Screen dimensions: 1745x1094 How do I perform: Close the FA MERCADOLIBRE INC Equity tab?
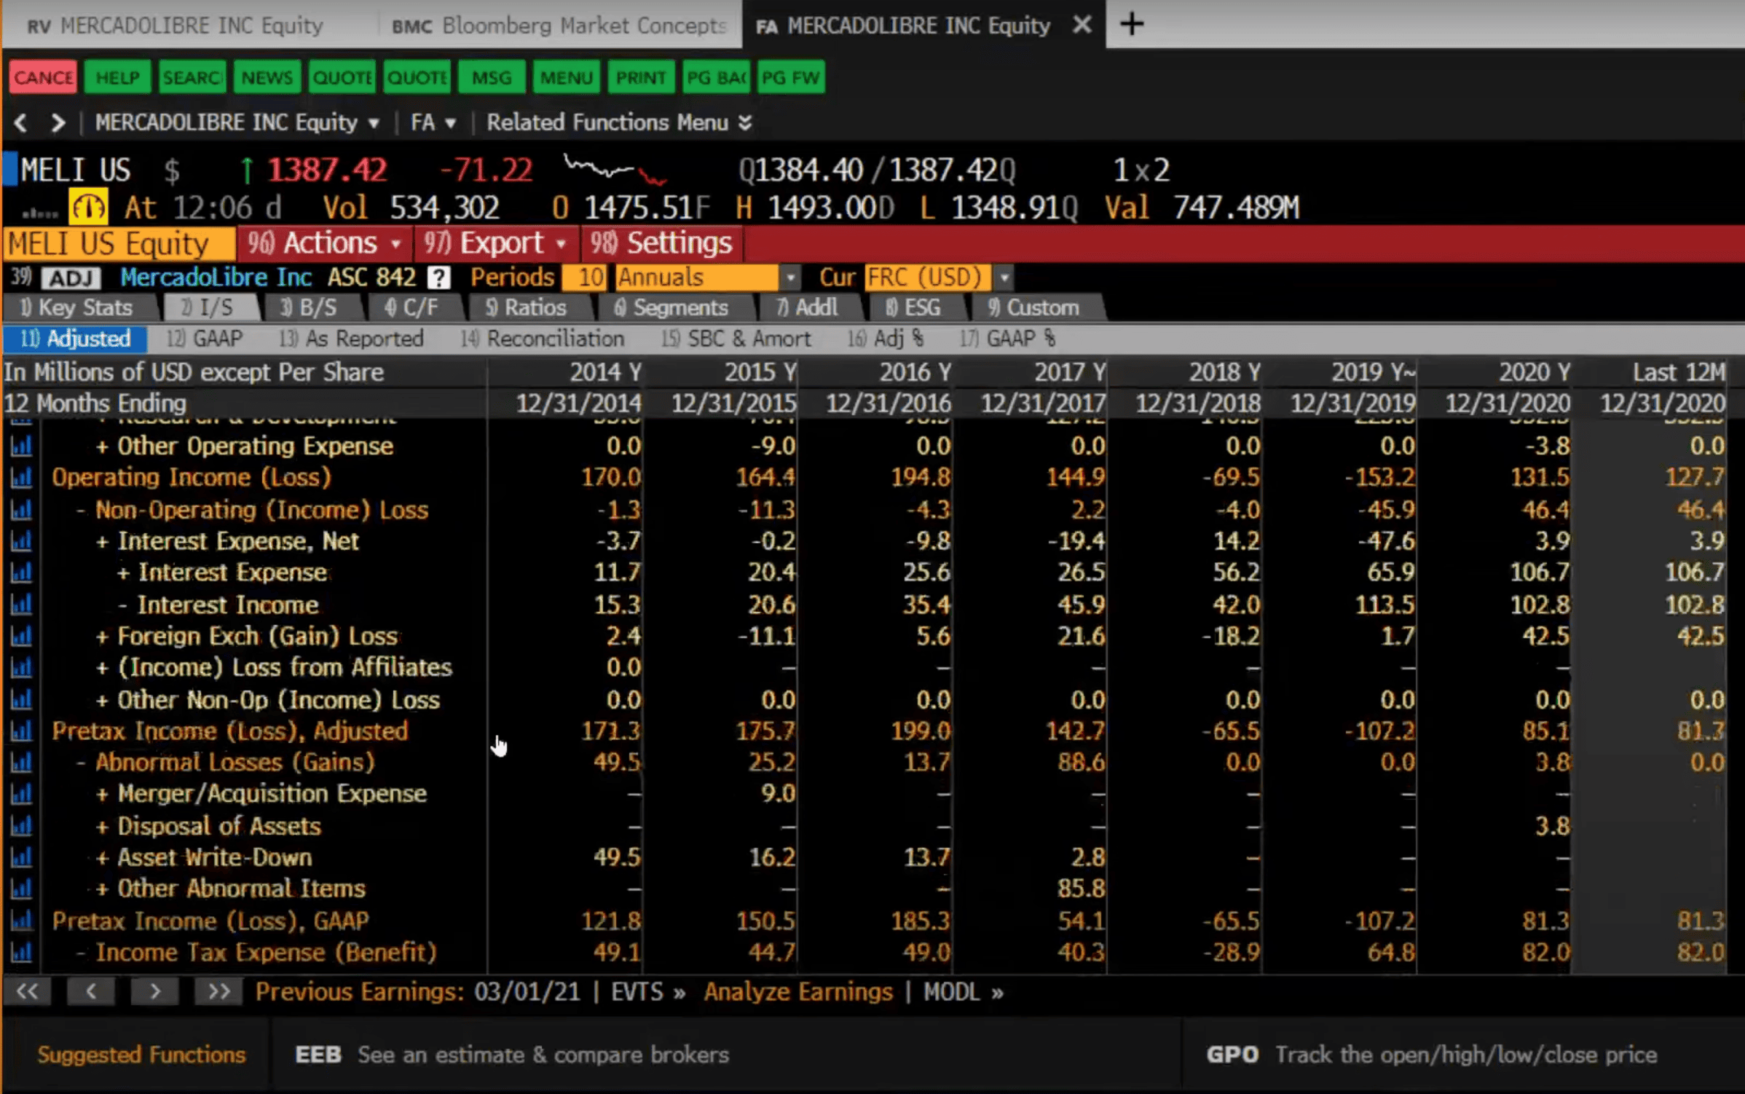(1082, 25)
